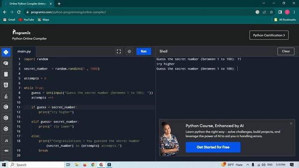Open the volume speaker tray icon
The image size is (299, 168).
[263, 165]
